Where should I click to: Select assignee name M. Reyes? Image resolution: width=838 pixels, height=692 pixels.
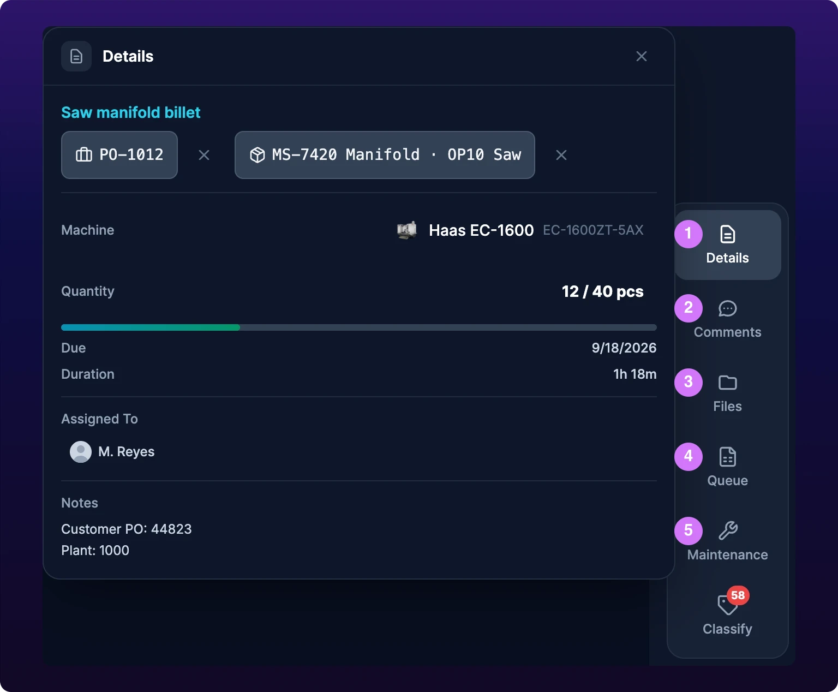[127, 452]
